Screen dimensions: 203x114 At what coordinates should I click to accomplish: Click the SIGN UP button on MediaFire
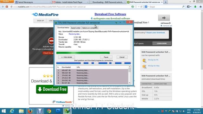click(40, 21)
